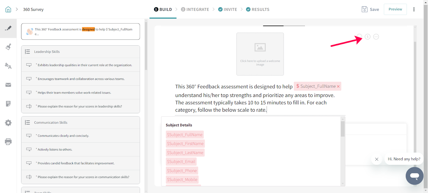Click the print icon in left sidebar
Image resolution: width=428 pixels, height=193 pixels.
pos(8,142)
